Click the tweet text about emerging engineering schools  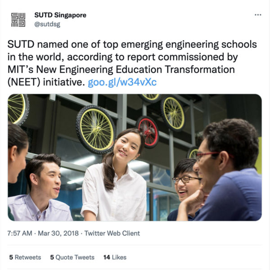132,63
